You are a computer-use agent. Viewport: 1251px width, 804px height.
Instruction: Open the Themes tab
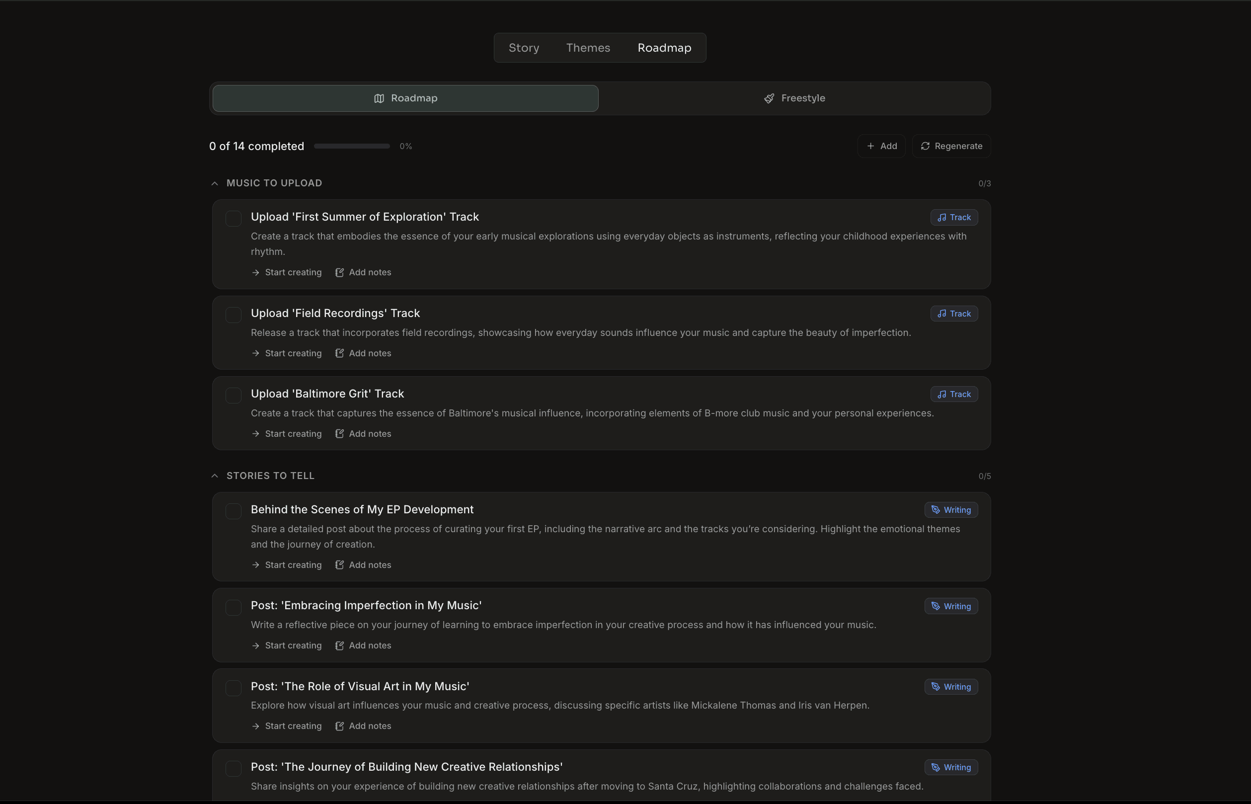coord(588,48)
